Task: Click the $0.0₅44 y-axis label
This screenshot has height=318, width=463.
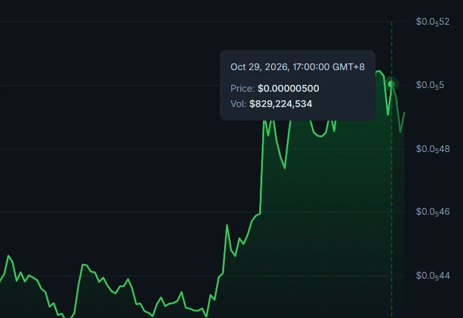Action: click(433, 276)
